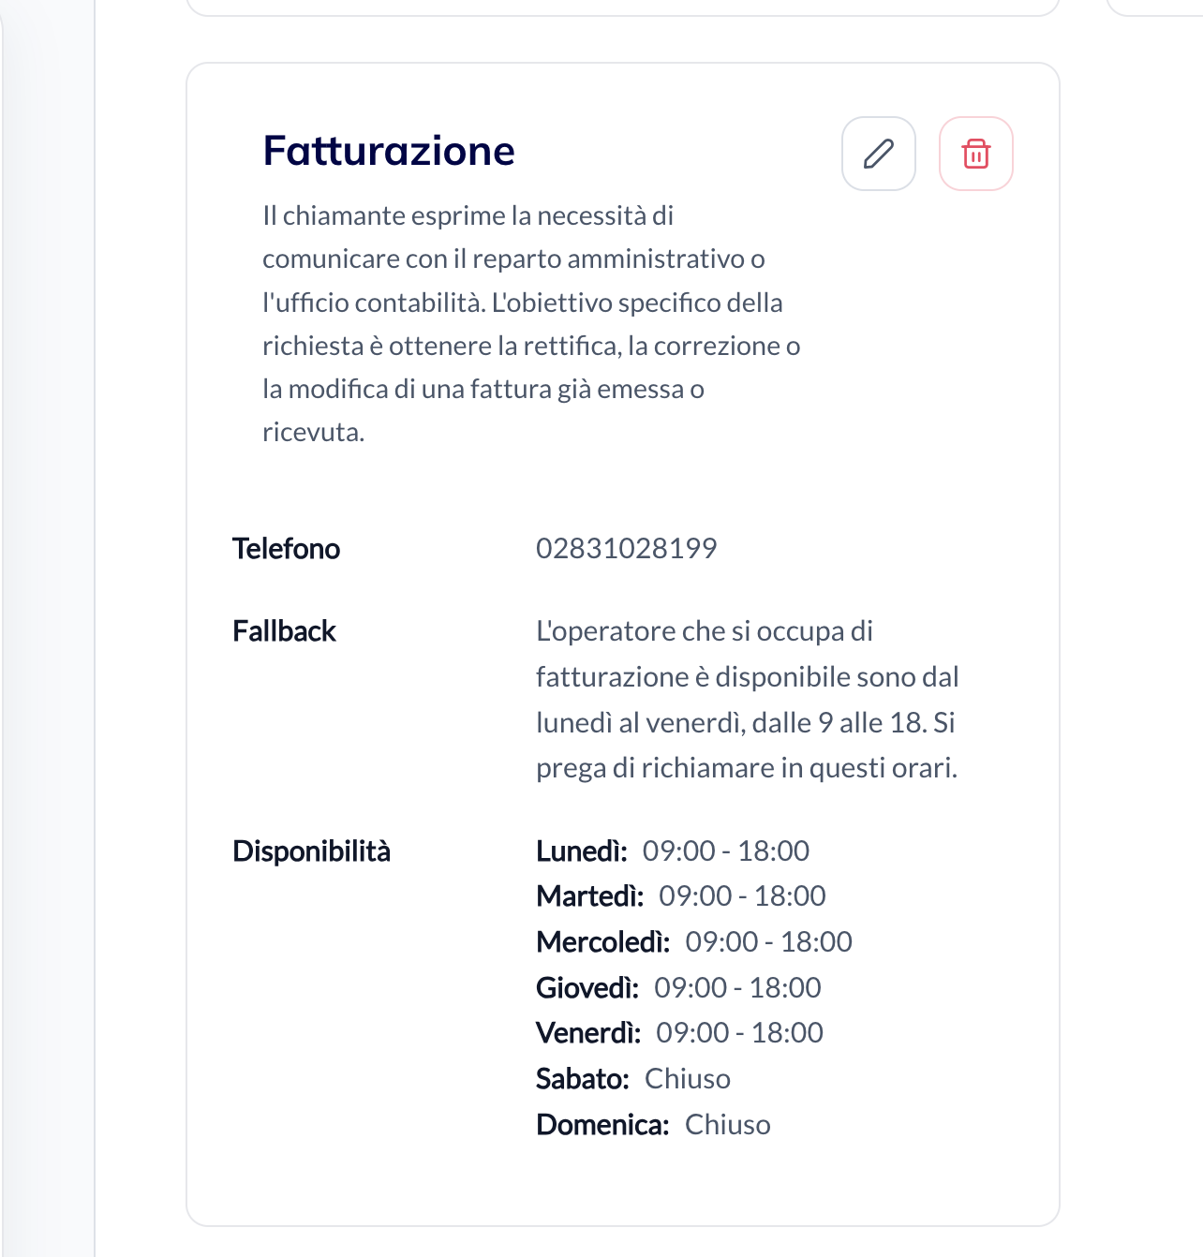Click the Mercoledì day label
This screenshot has height=1257, width=1203.
tap(602, 942)
